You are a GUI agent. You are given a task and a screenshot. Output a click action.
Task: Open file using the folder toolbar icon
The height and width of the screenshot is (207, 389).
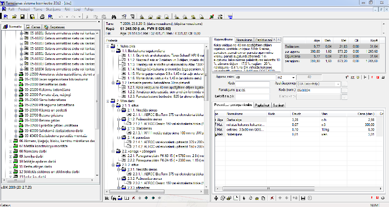(14, 17)
